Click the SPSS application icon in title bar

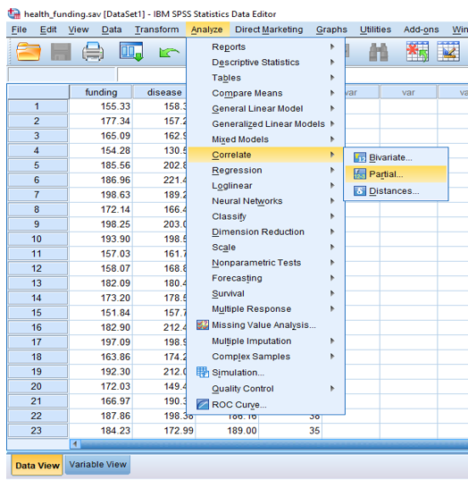pyautogui.click(x=14, y=13)
